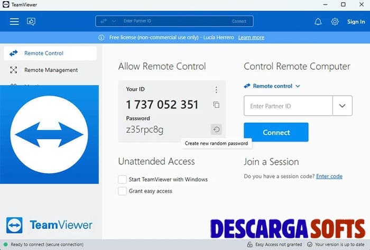
Task: Click the main Enter Partner ID field
Action: click(288, 106)
